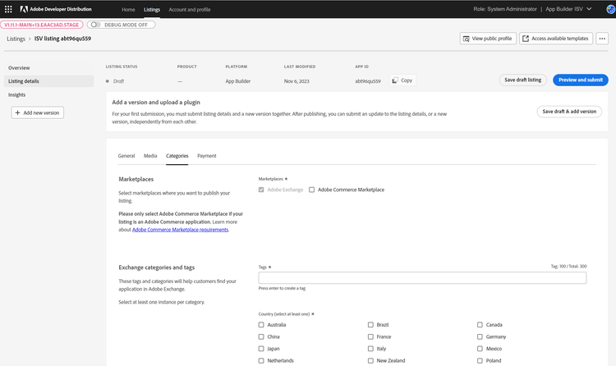Switch to the Payment tab
This screenshot has width=616, height=366.
pyautogui.click(x=207, y=156)
